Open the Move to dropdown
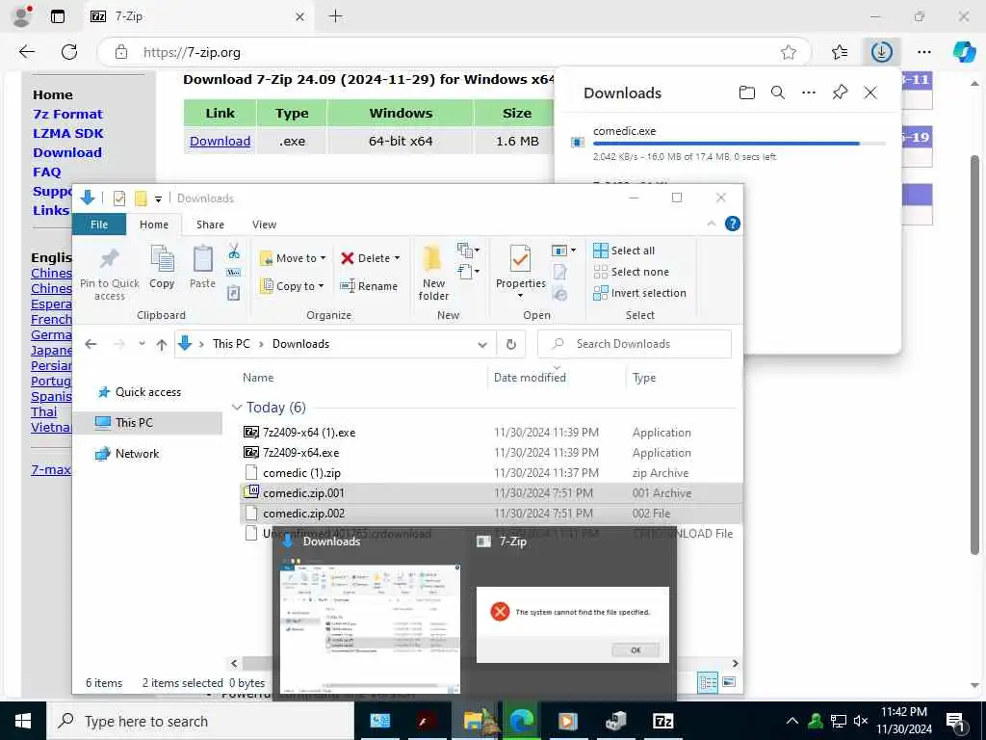This screenshot has height=740, width=986. tap(293, 258)
